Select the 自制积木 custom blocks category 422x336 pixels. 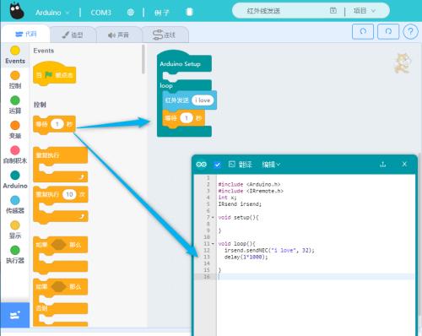[15, 155]
